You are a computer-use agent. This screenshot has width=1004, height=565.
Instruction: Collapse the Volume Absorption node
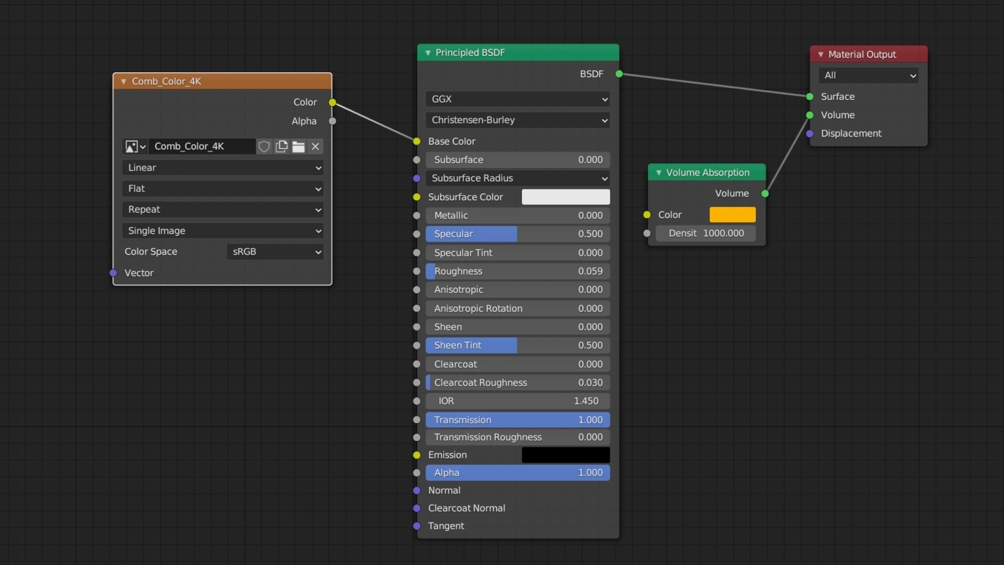click(x=658, y=173)
